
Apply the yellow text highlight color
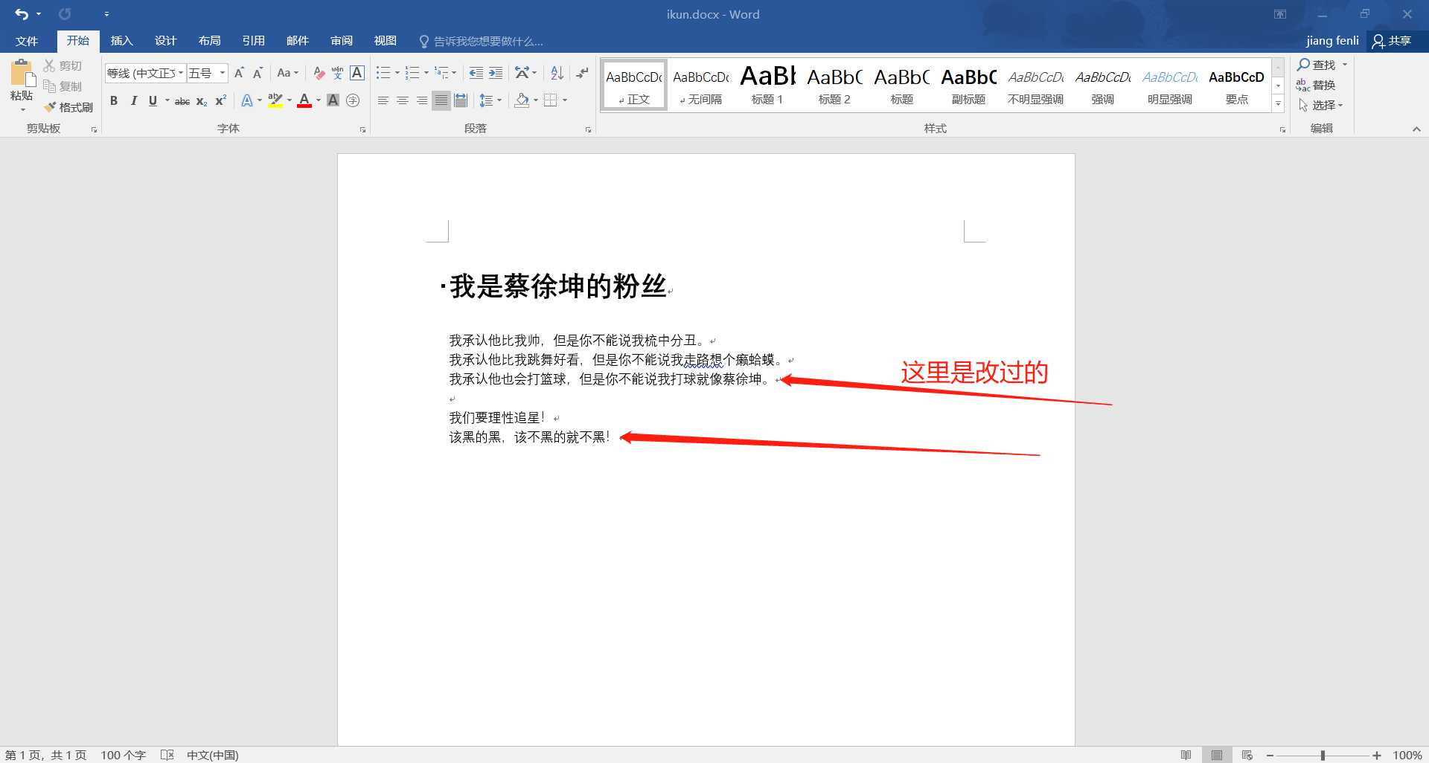(x=275, y=100)
